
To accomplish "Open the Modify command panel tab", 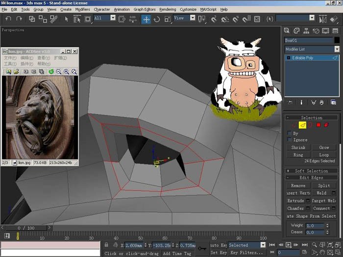I will [296, 30].
